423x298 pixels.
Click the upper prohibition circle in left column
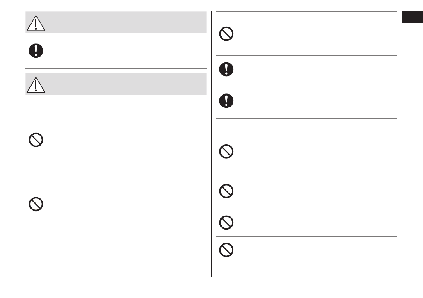coord(36,140)
